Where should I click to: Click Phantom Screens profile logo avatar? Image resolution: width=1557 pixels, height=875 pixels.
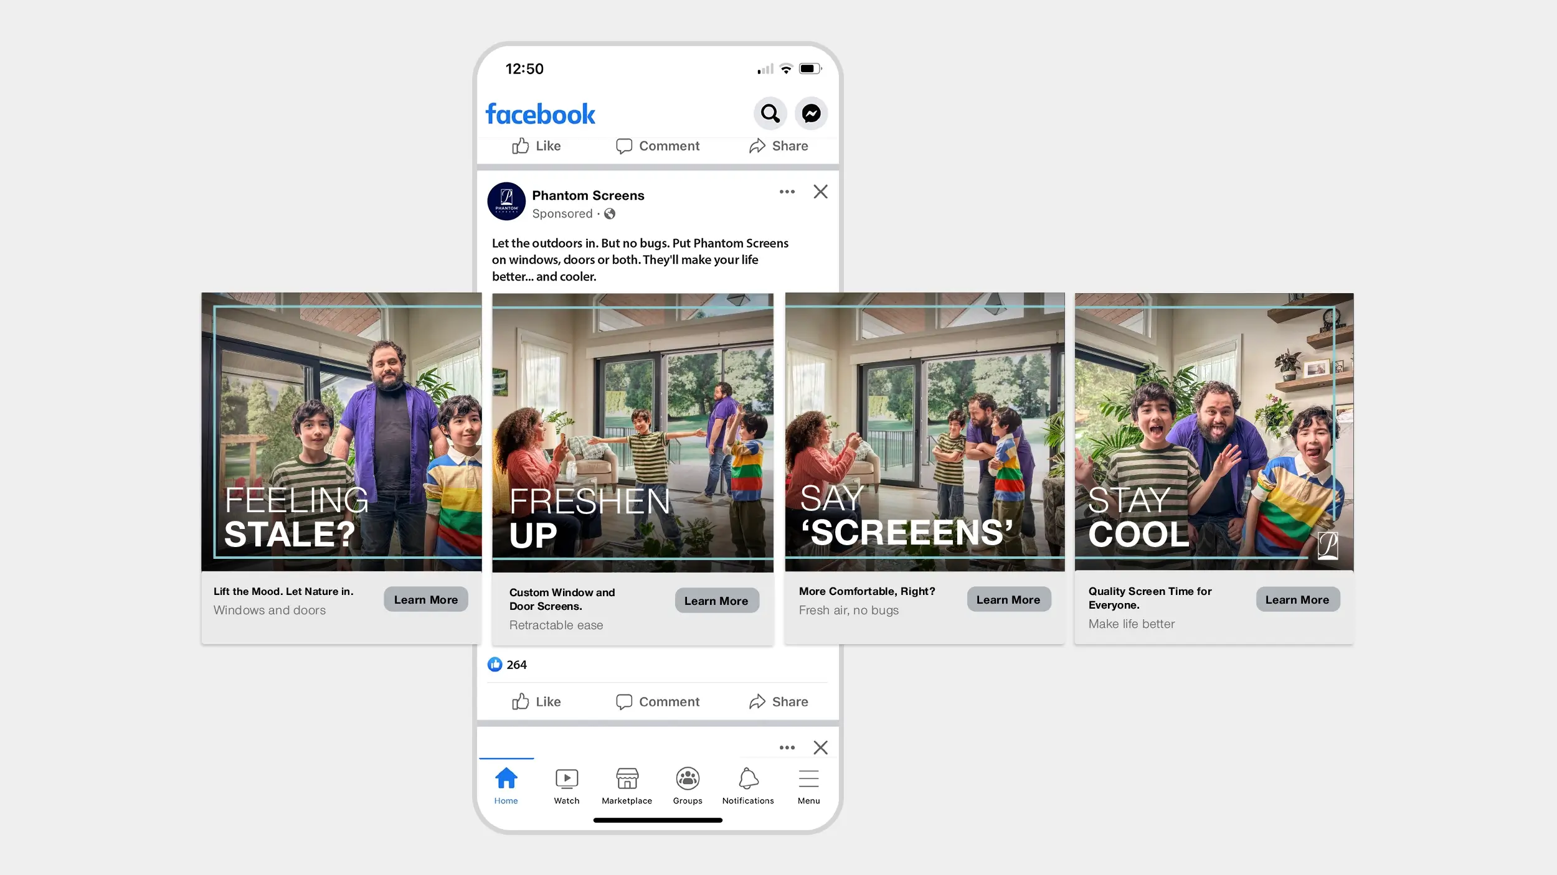click(x=506, y=201)
